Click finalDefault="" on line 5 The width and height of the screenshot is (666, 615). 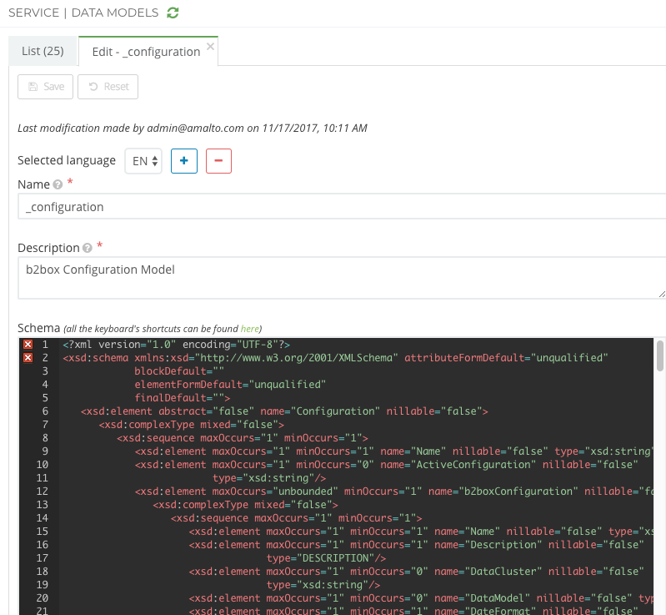(x=179, y=398)
